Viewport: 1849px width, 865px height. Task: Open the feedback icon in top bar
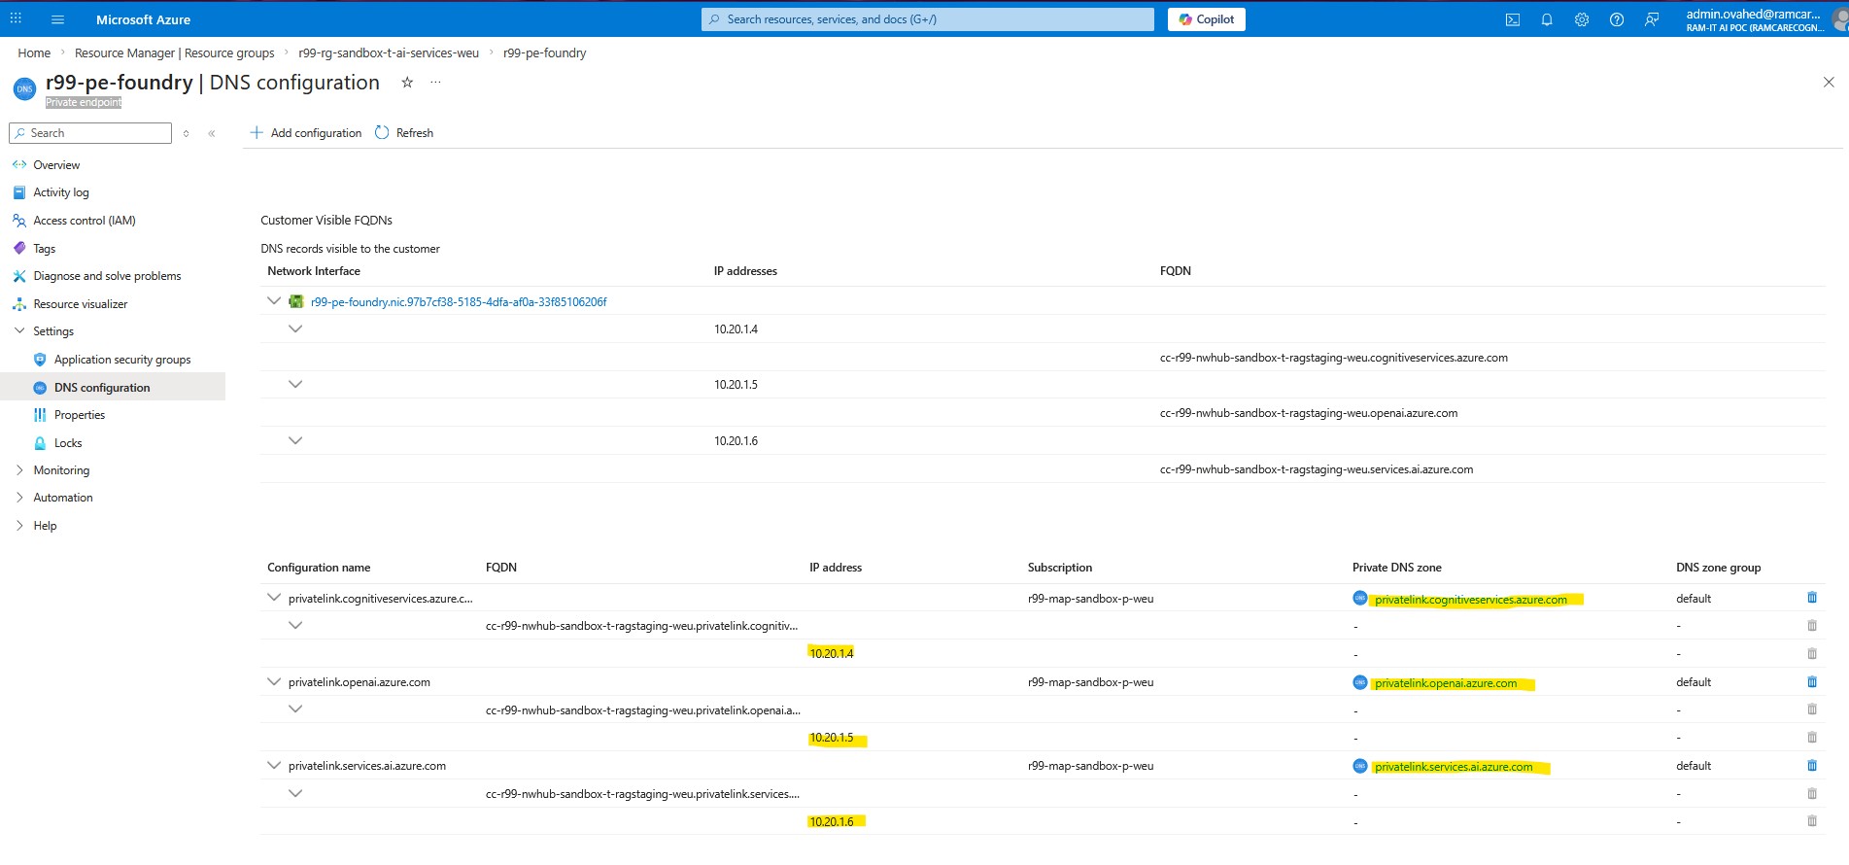pyautogui.click(x=1652, y=19)
